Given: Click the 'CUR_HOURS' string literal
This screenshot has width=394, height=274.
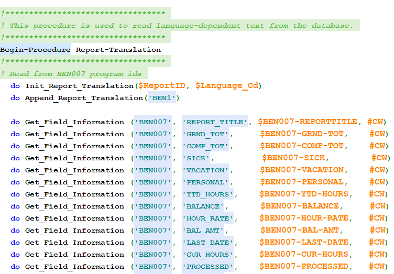Looking at the screenshot, I should 207,255.
